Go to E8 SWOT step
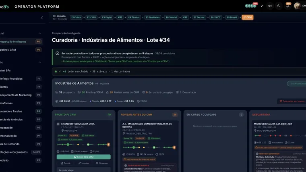Viewport: 306px width, 172px height. pos(215,17)
